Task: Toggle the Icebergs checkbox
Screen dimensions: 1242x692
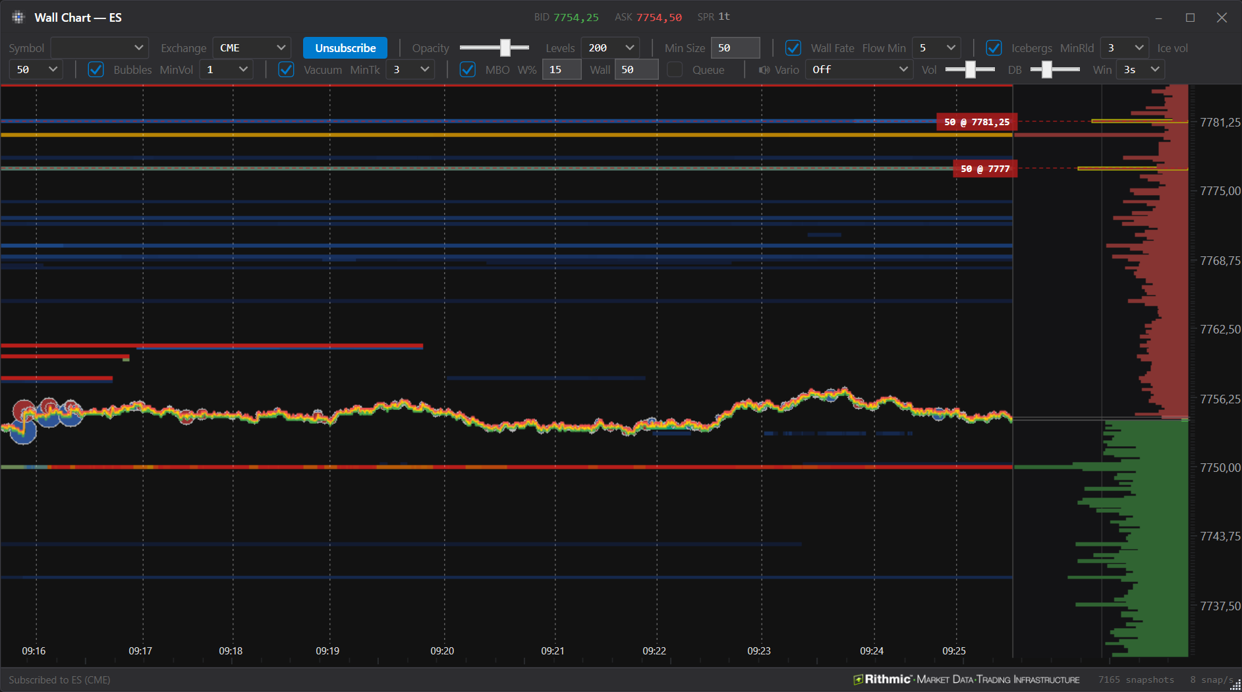Action: point(994,48)
